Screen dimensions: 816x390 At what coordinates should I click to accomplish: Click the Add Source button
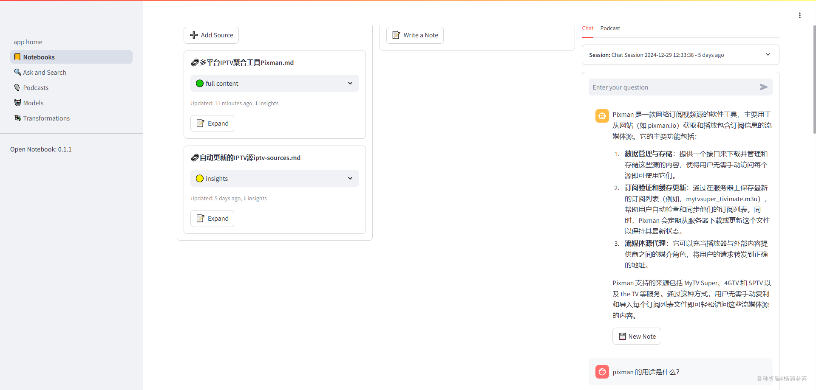211,35
